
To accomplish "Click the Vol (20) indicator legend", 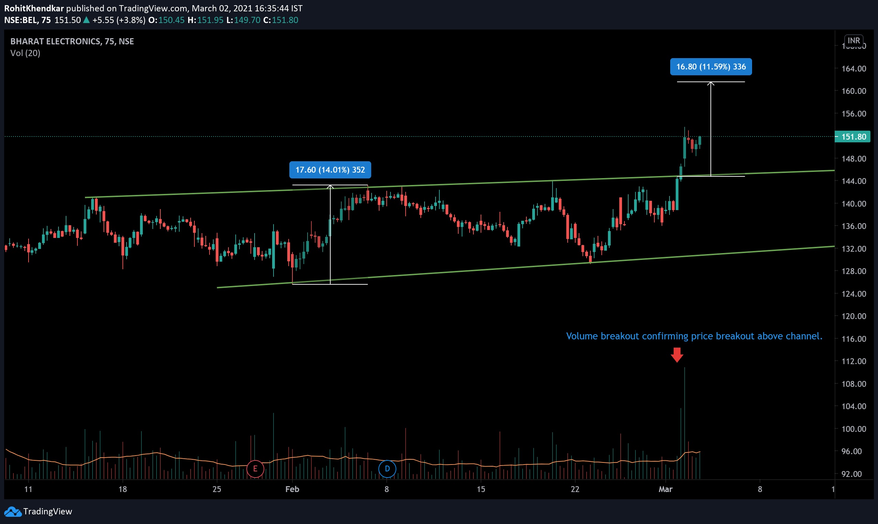I will tap(25, 53).
